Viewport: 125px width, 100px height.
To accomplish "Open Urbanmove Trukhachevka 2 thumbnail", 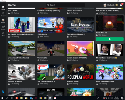I will 21,48.
